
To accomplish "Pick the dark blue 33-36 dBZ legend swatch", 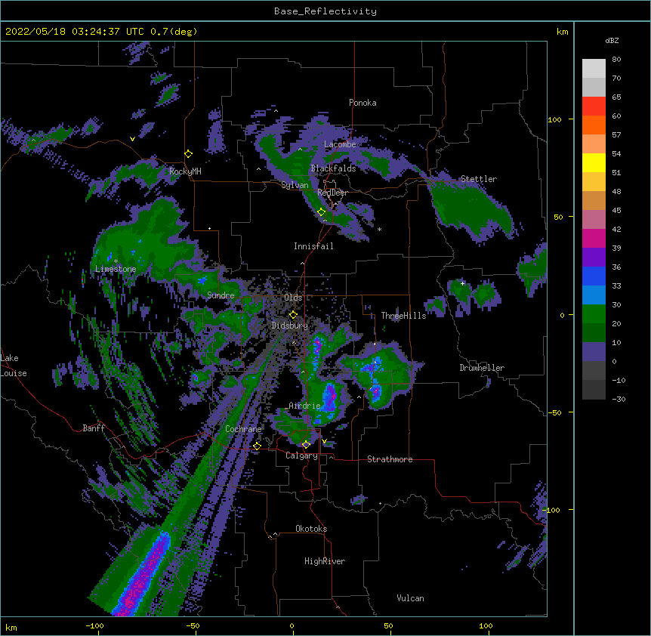I will [x=594, y=276].
